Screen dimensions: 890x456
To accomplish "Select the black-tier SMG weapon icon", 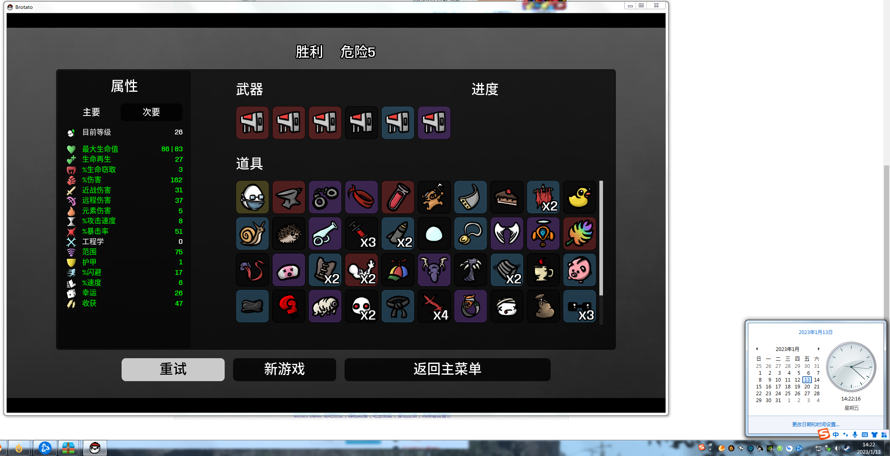I will tap(361, 123).
